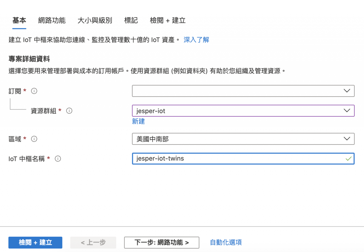Go to the 標記 tab
This screenshot has width=364, height=252.
131,21
